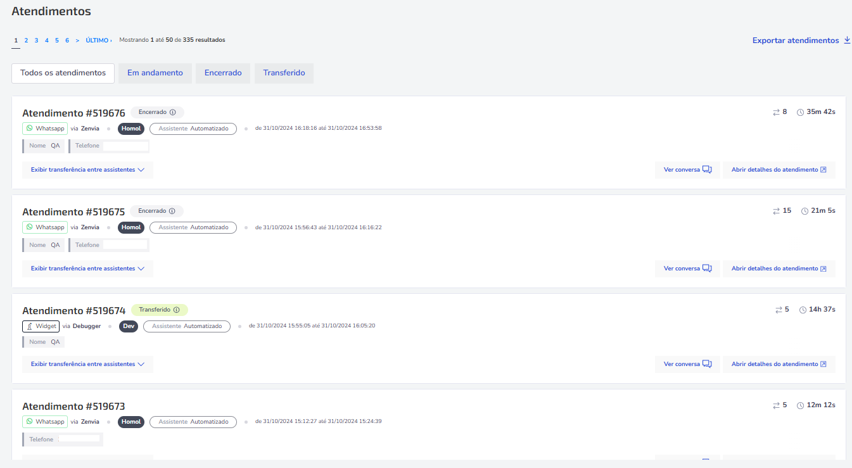Screen dimensions: 852x468
Task: Expand transferência entre assistentes for #519674
Action: 87,364
